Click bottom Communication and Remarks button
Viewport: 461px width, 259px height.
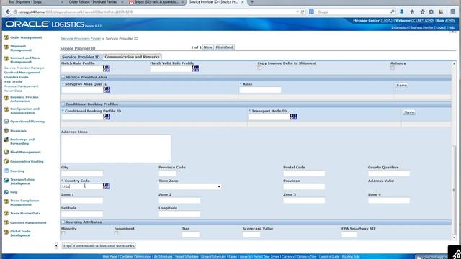point(104,246)
